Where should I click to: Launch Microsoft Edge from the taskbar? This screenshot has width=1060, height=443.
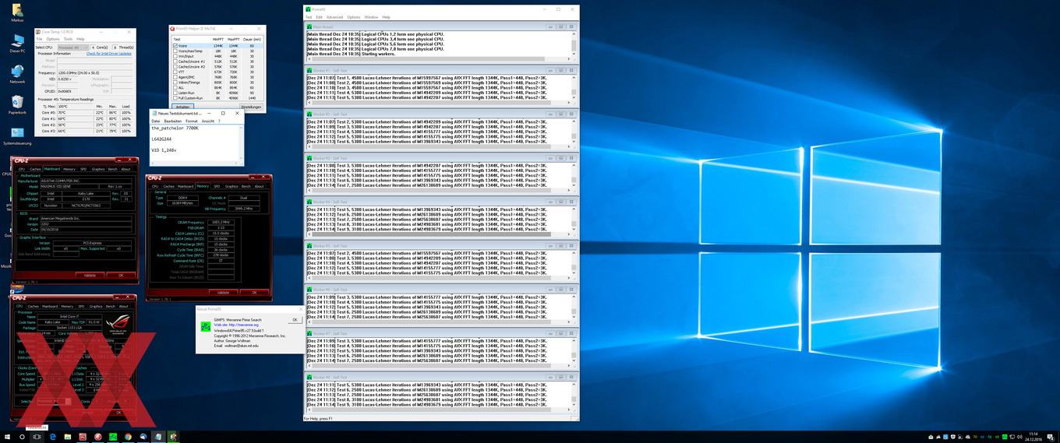point(51,437)
